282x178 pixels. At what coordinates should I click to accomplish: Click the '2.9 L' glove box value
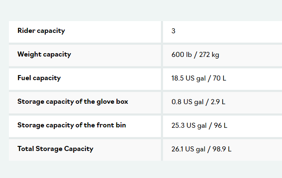(218, 102)
